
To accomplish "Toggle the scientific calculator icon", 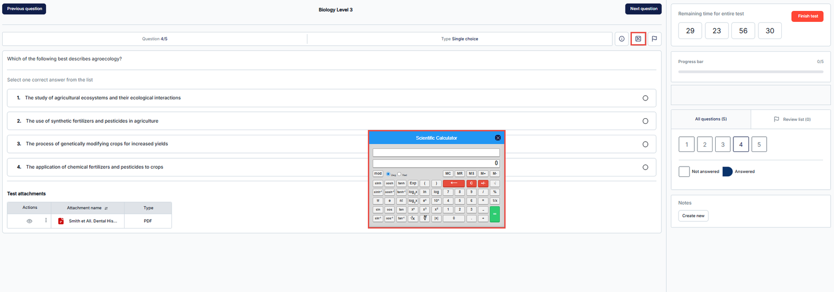I will 638,39.
